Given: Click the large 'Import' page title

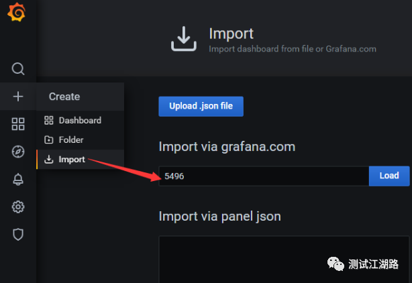Looking at the screenshot, I should coord(231,34).
